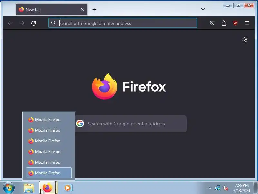Open the Save to Pocket button
Viewport: 258px width, 194px height.
pyautogui.click(x=212, y=23)
